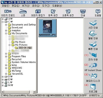Viewport: 103px width, 98px height.
Task: Open the 메모리 디스크 icon
Action: click(x=93, y=76)
